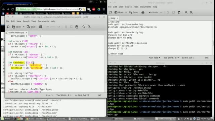Open Tab Width dropdown in traffic-main.cpp gedit
The height and width of the screenshot is (121, 215).
64,95
